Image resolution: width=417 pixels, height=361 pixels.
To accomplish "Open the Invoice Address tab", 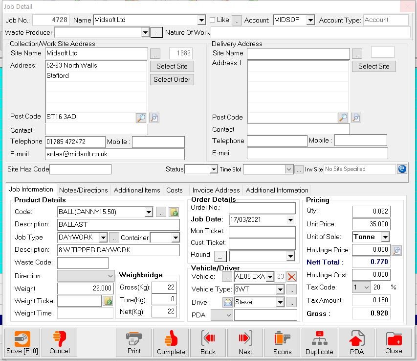I will (x=216, y=190).
